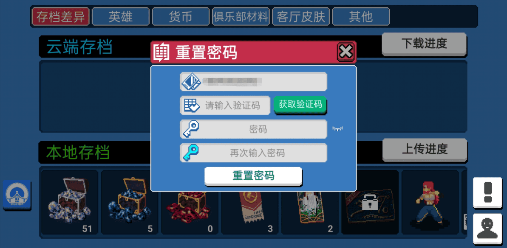
Task: Select the silver gem chest item
Action: [x=70, y=202]
